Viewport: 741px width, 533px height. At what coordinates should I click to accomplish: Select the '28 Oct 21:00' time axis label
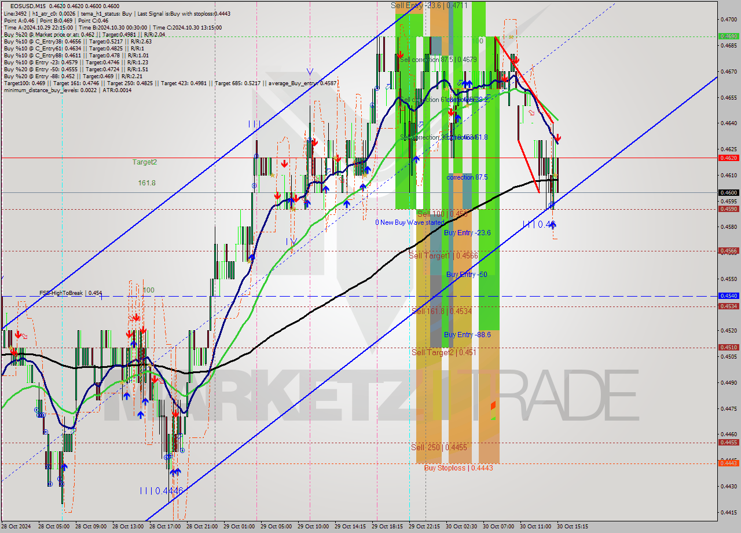[x=202, y=527]
